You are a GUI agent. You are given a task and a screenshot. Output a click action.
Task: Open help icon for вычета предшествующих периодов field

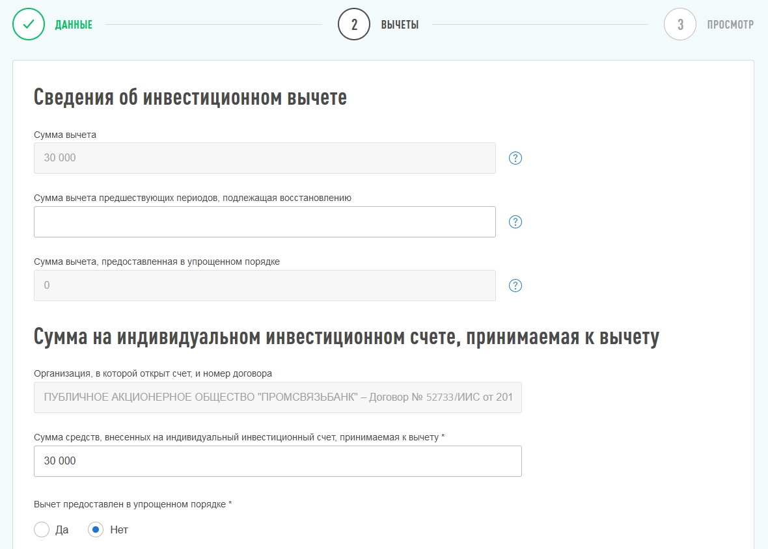coord(515,222)
